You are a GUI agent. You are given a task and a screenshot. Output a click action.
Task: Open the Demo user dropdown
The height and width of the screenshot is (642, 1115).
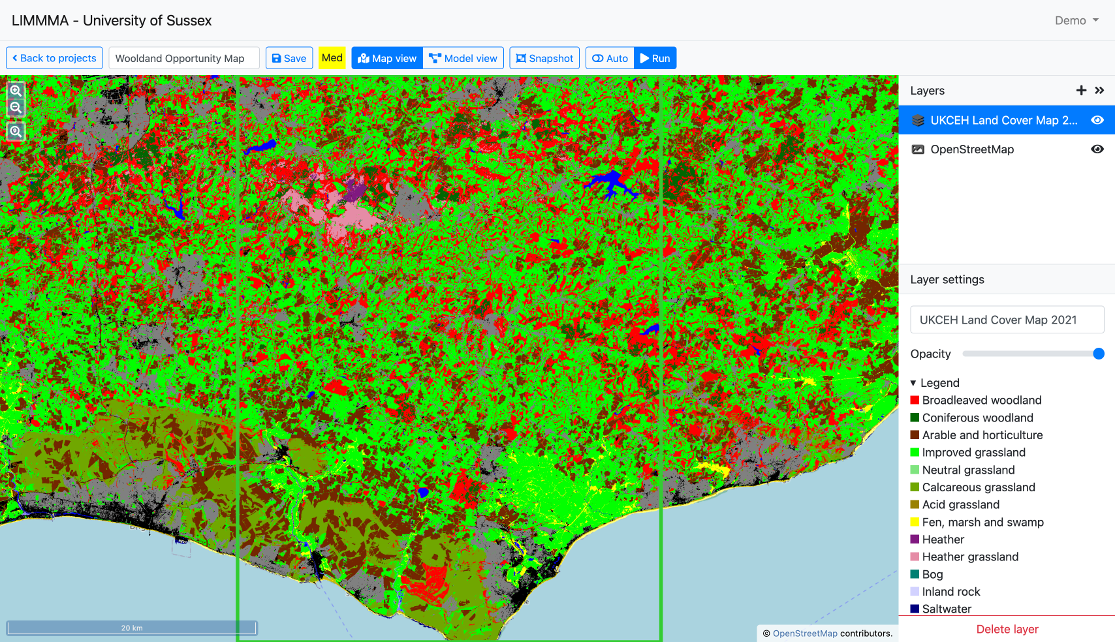coord(1076,20)
